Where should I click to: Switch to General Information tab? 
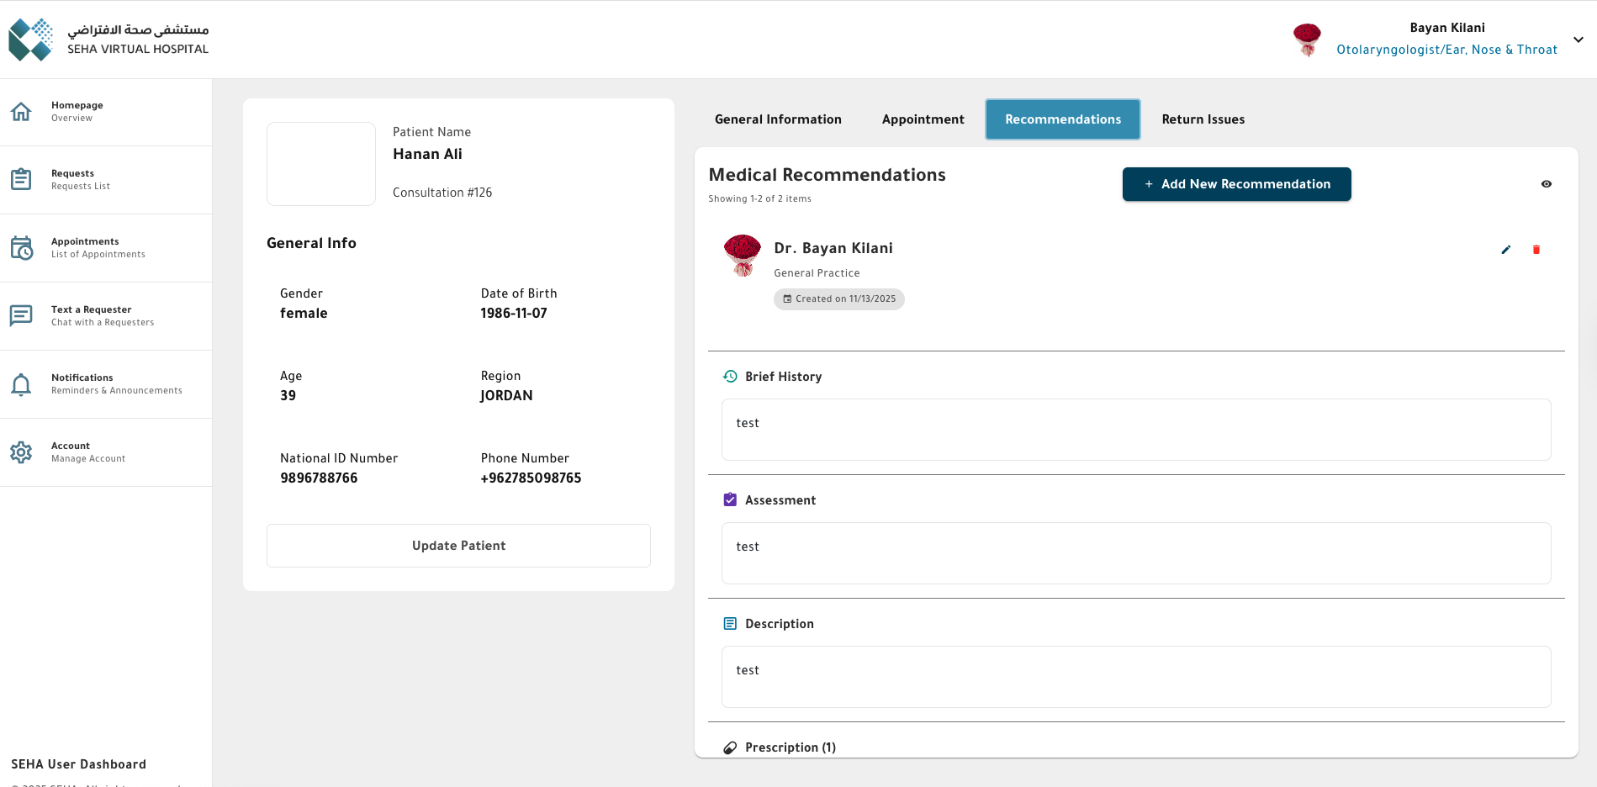click(777, 119)
